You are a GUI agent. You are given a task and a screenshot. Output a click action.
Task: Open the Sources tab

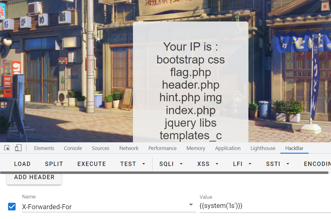pos(100,148)
